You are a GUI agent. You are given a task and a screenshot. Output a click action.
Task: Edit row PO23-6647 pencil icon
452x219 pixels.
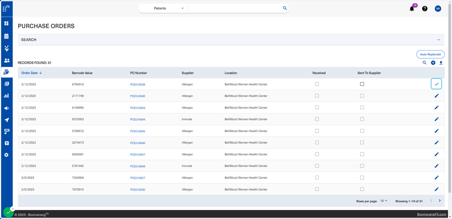(x=437, y=154)
